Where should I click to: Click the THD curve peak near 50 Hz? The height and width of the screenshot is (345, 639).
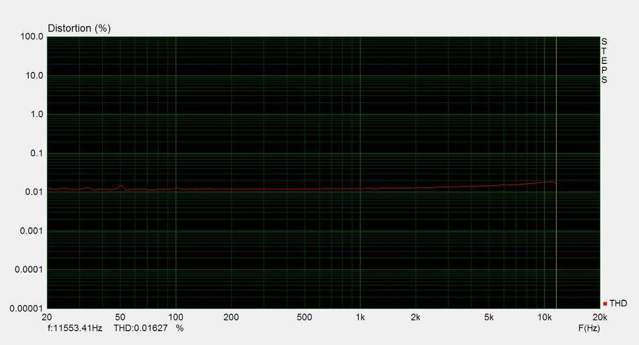[121, 185]
